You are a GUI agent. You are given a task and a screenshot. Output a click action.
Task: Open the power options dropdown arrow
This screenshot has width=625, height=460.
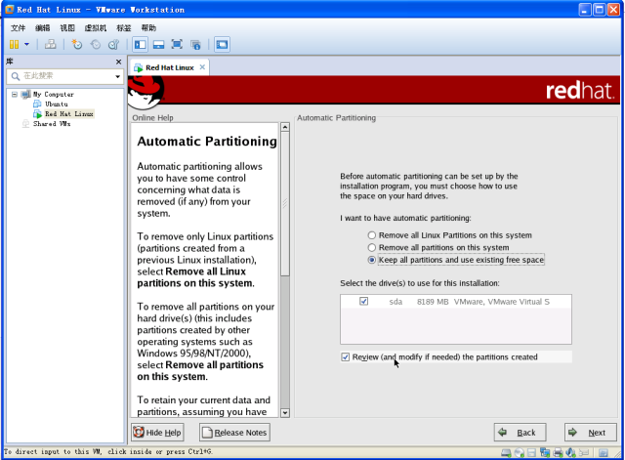(x=26, y=44)
